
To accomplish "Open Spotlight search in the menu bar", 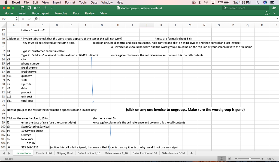I will pos(257,2).
